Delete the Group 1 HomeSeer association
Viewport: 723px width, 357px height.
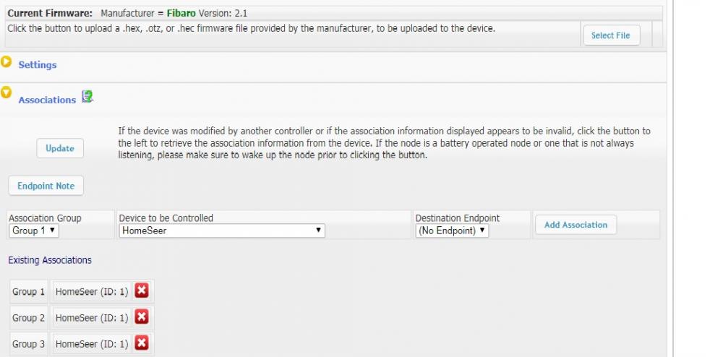click(x=142, y=291)
